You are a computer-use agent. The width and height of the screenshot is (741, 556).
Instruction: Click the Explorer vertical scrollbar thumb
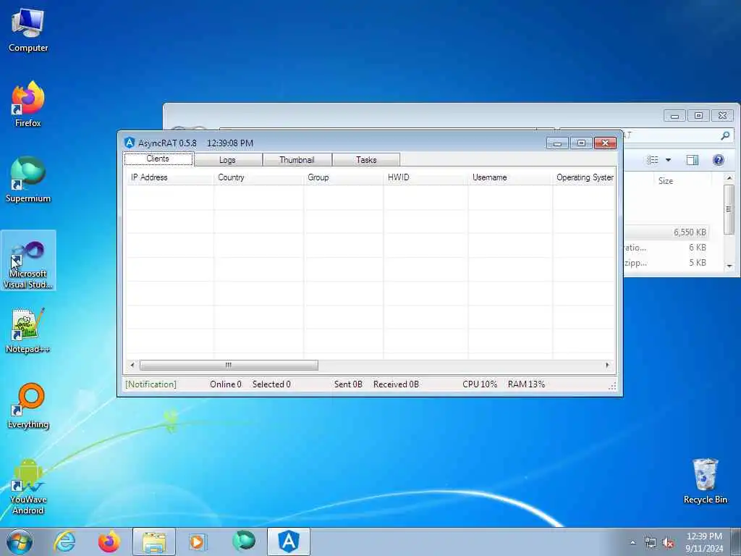coord(729,208)
